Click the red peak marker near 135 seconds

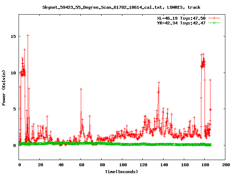point(159,82)
